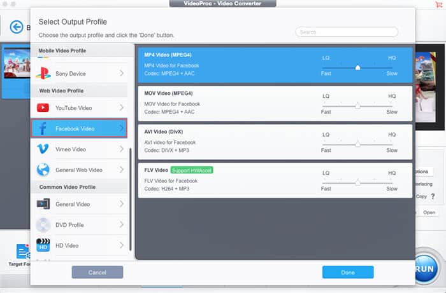Click the preview thumbnail on right
This screenshot has height=293, width=446.
426,87
